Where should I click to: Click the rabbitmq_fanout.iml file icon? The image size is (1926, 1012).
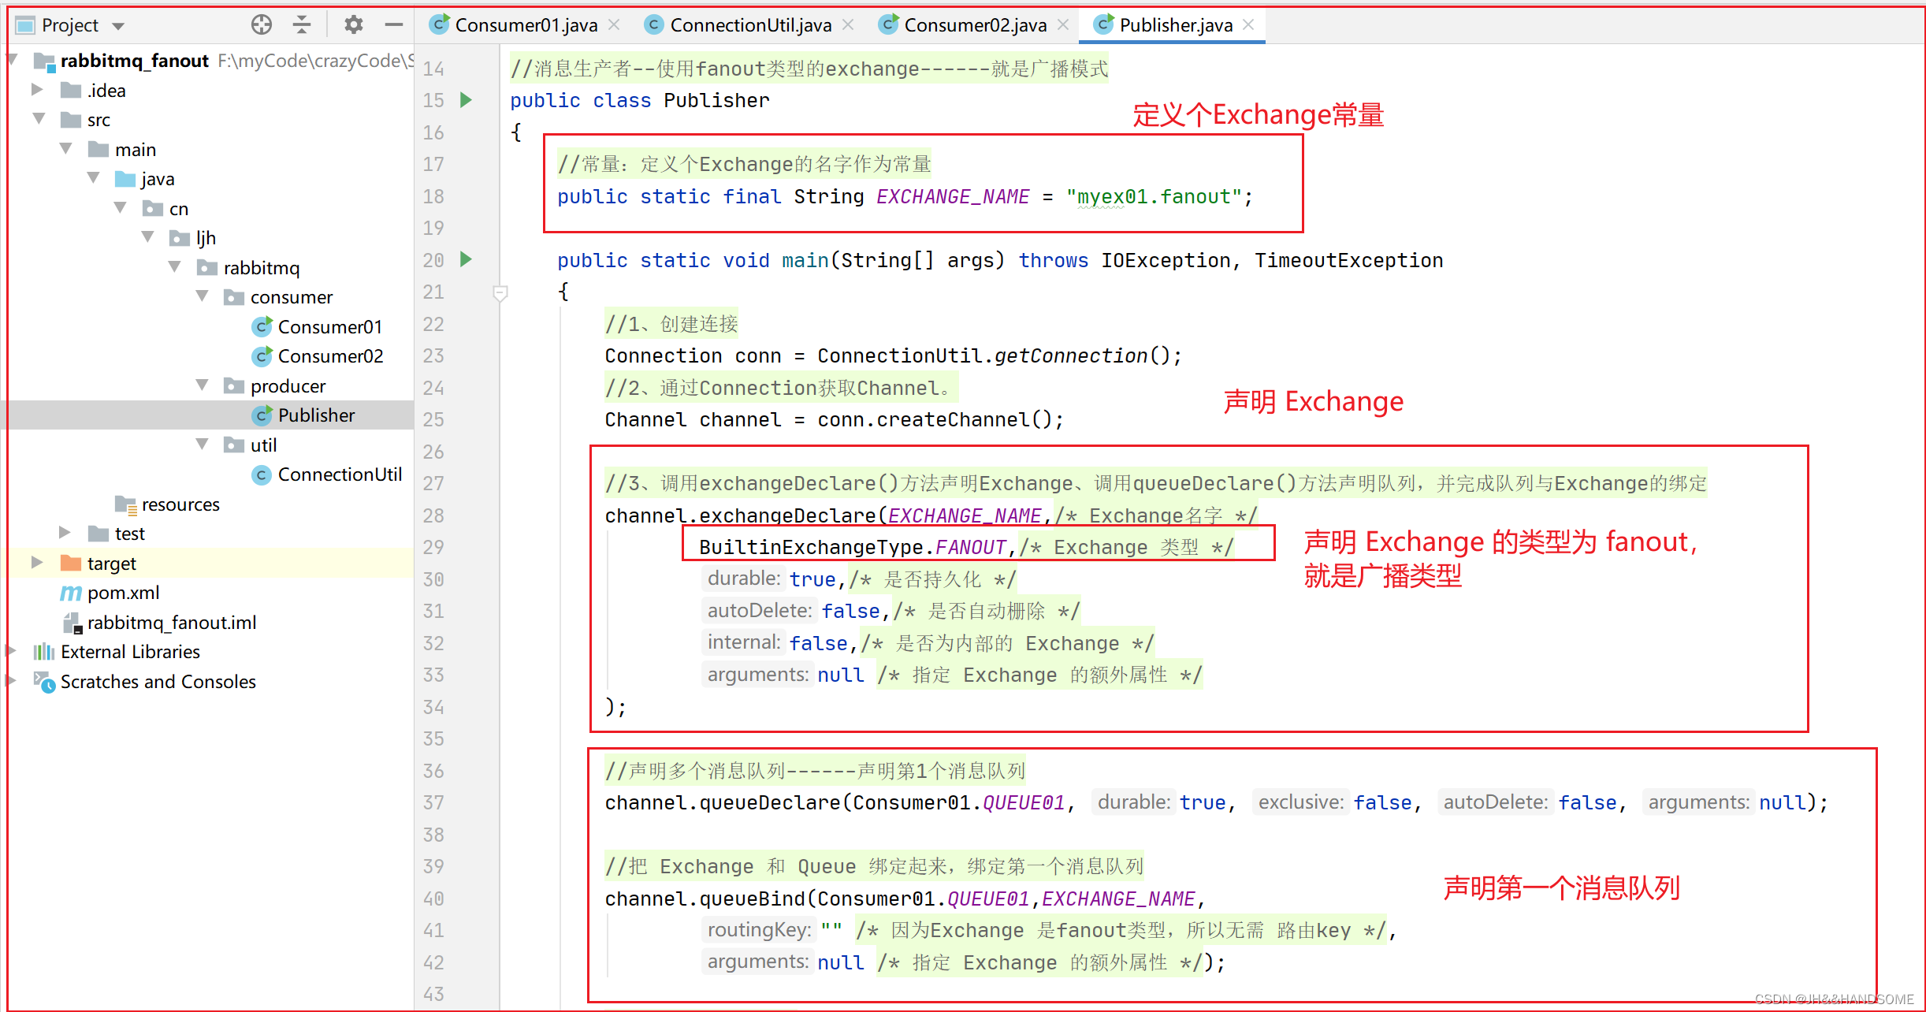tap(73, 623)
